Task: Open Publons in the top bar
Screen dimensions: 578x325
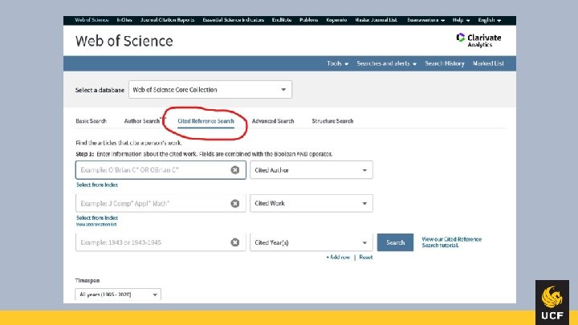Action: tap(309, 20)
